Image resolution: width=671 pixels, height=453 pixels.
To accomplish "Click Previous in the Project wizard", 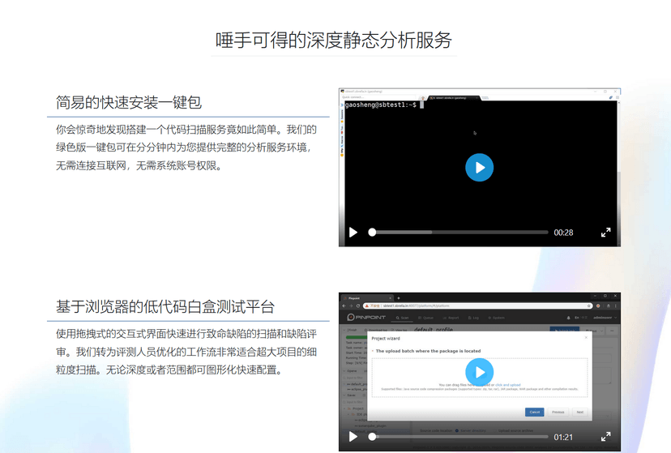I will (558, 412).
